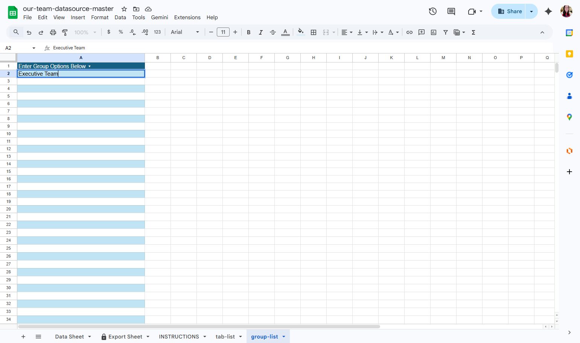The width and height of the screenshot is (580, 343).
Task: Expand the horizontal align dropdown
Action: (347, 32)
